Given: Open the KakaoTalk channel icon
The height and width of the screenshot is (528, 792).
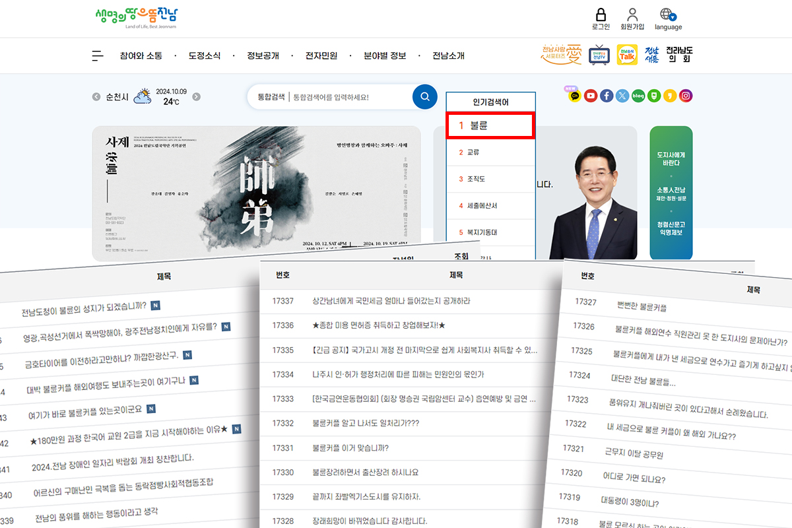Looking at the screenshot, I should [x=575, y=96].
